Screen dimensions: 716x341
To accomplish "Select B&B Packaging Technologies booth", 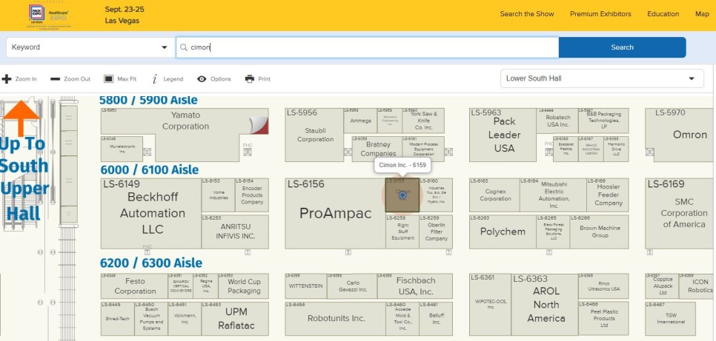I will point(603,121).
